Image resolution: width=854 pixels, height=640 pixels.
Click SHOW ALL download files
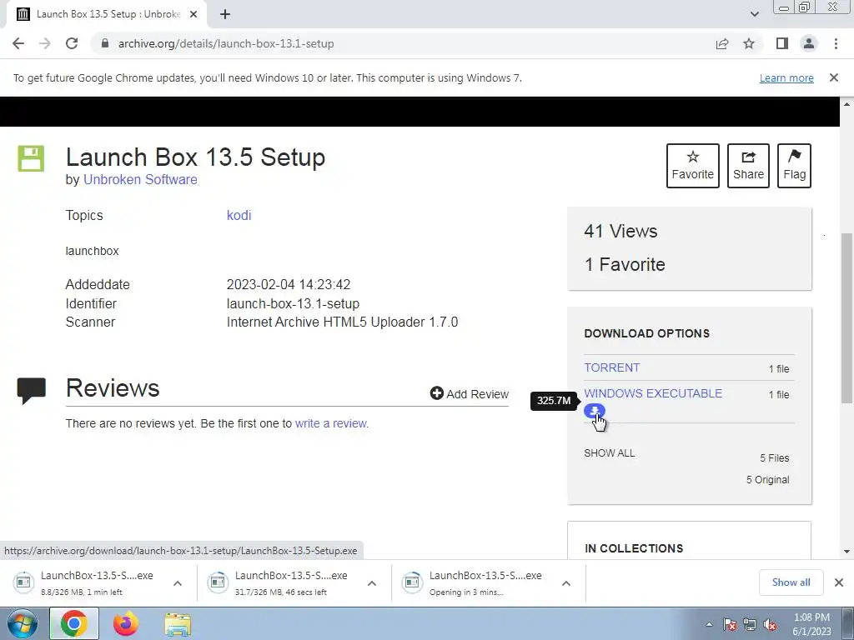coord(610,452)
